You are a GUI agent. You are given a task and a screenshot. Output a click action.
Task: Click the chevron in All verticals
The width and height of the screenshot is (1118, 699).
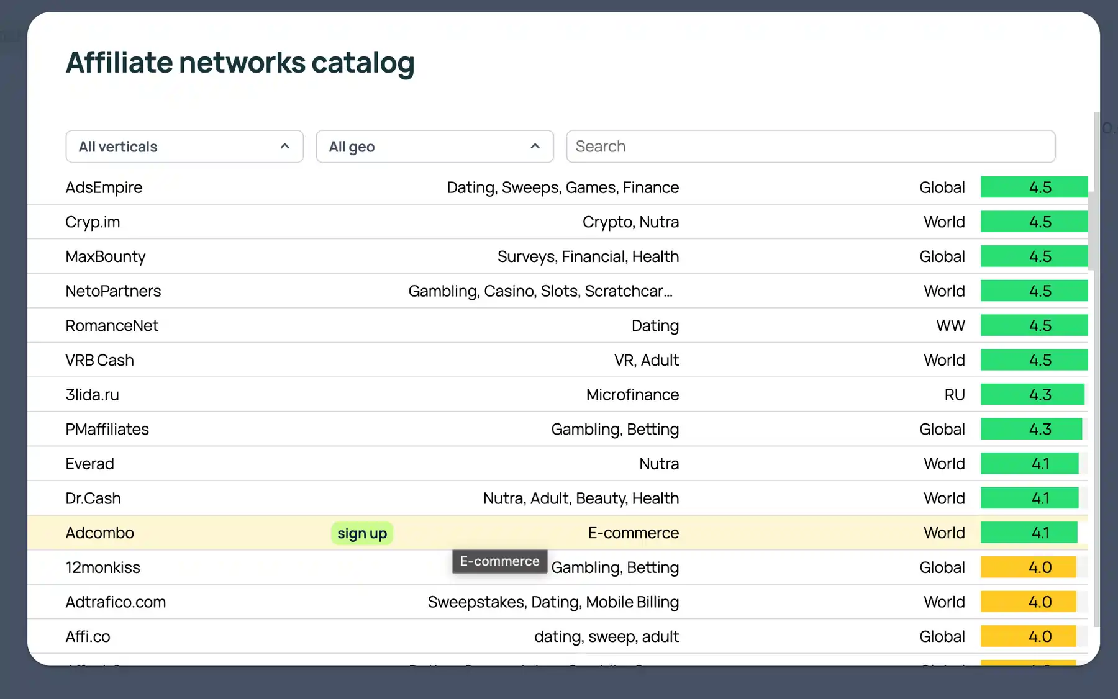click(x=285, y=147)
